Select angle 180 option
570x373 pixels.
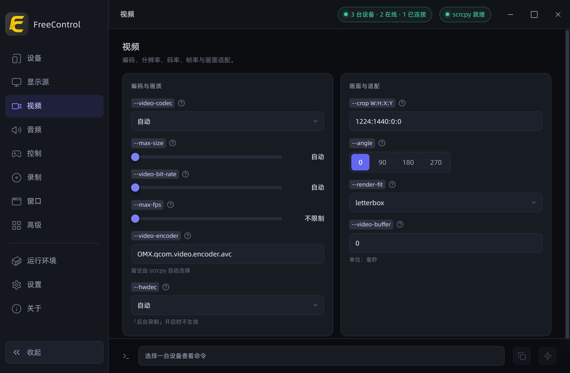408,162
